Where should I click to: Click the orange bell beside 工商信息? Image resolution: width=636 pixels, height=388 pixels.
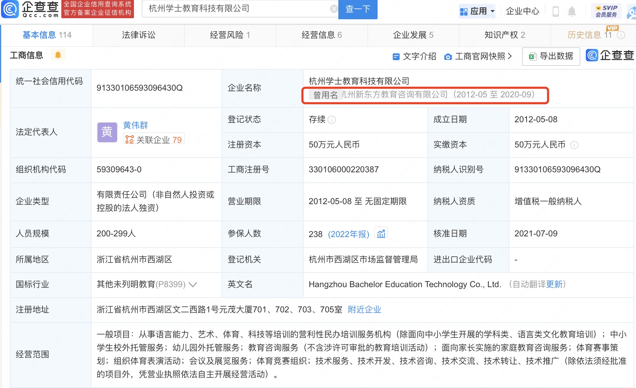58,55
